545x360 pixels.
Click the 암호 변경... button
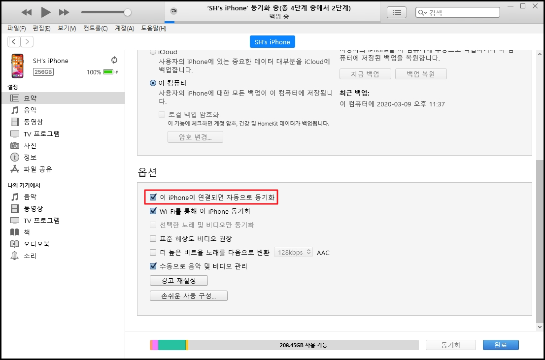(x=195, y=137)
